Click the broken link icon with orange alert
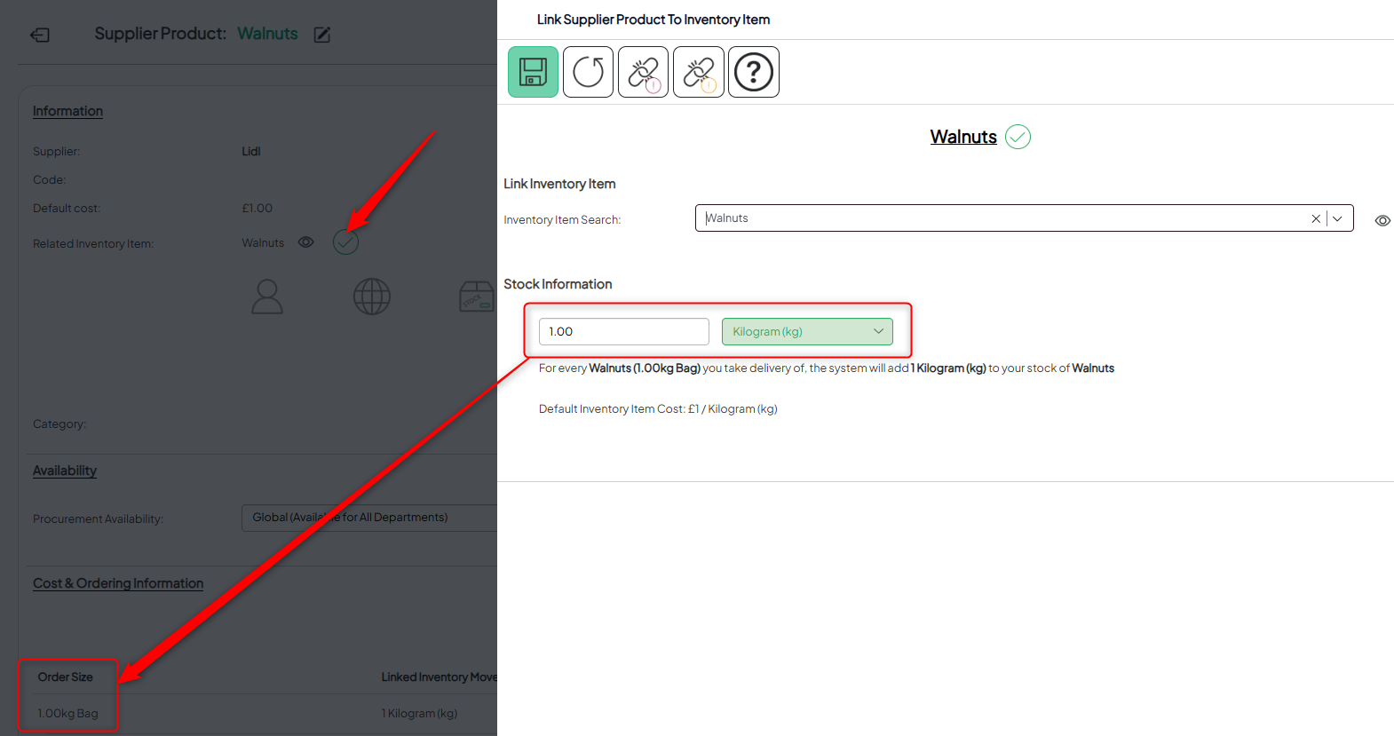 (x=698, y=72)
